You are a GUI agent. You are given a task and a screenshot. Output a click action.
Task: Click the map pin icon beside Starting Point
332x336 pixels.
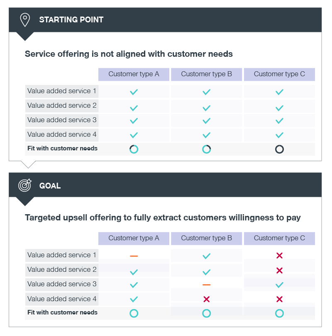[25, 20]
